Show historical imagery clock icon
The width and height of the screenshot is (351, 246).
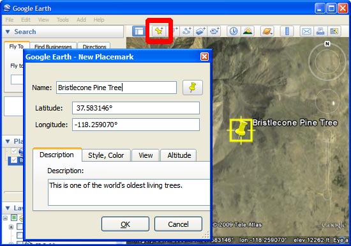pyautogui.click(x=234, y=31)
